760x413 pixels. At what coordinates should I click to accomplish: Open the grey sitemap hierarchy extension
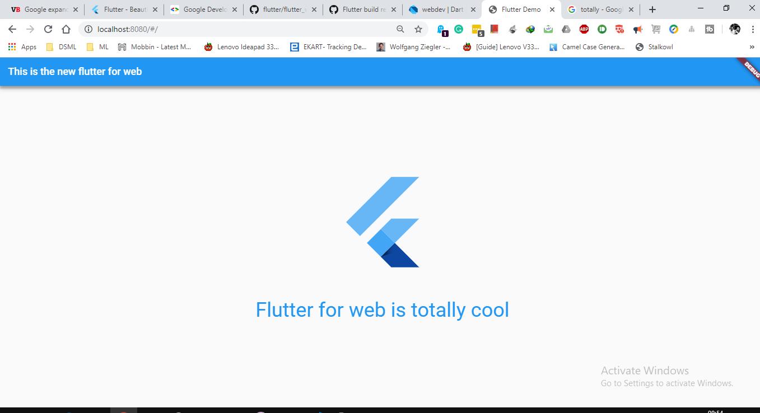tap(692, 29)
